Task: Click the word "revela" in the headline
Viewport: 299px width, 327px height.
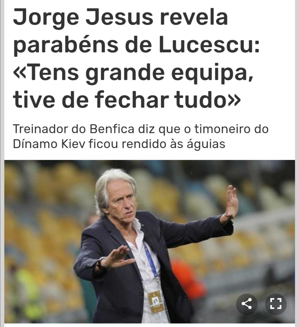Action: [x=194, y=18]
